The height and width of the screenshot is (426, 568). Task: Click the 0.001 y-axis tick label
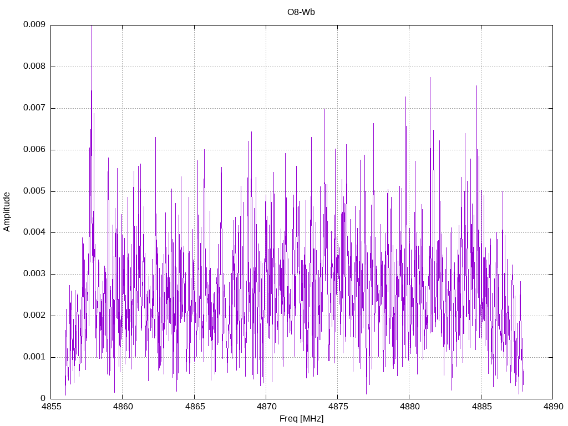34,357
